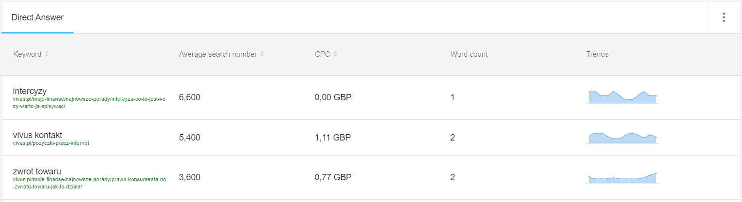Screen dimensions: 742x202
Task: Select the zwrot towaru keyword
Action: tap(37, 171)
